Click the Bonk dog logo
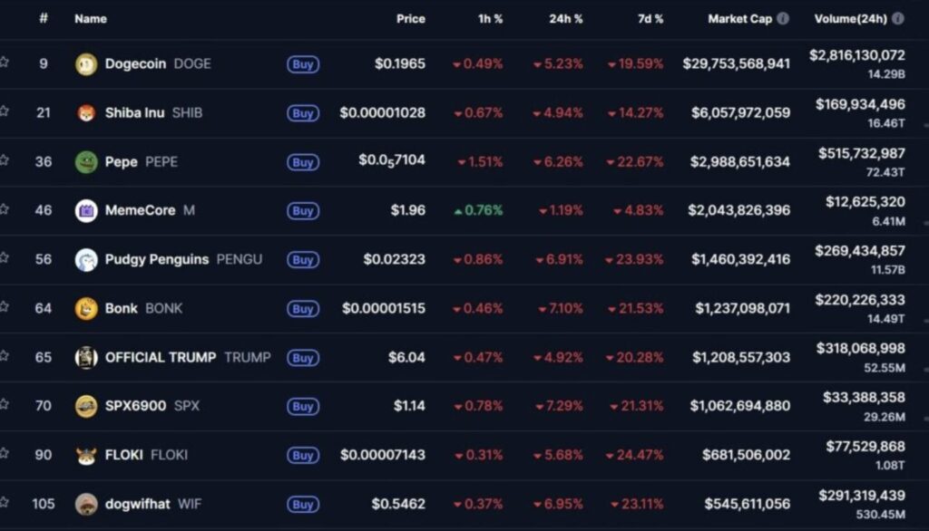The image size is (929, 531). coord(85,308)
